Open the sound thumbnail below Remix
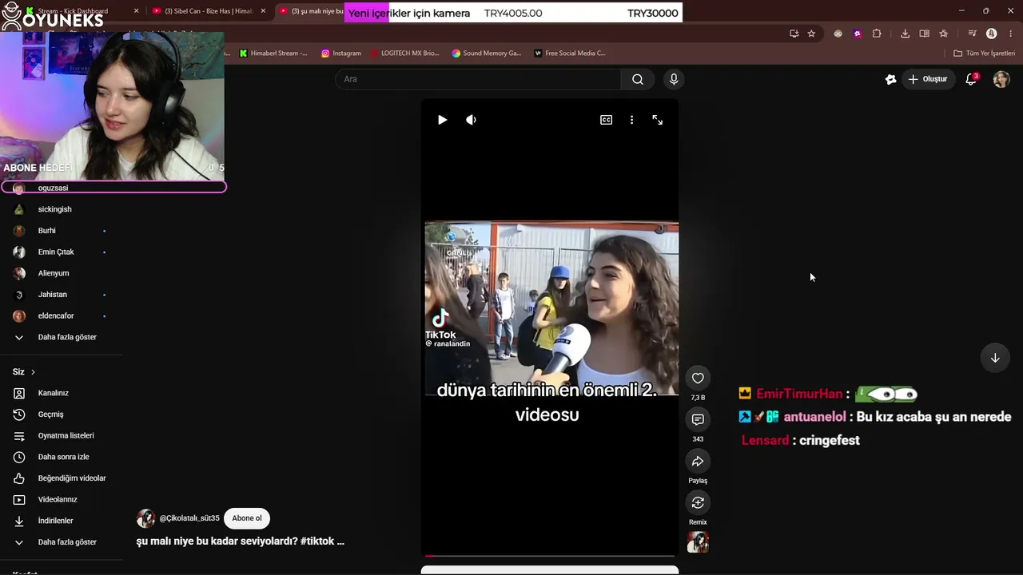Image resolution: width=1023 pixels, height=575 pixels. coord(698,542)
